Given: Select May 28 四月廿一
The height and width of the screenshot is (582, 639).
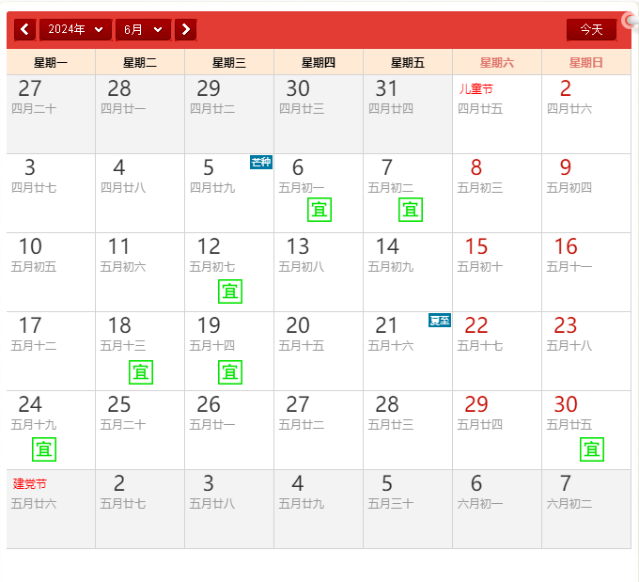Looking at the screenshot, I should pyautogui.click(x=140, y=114).
